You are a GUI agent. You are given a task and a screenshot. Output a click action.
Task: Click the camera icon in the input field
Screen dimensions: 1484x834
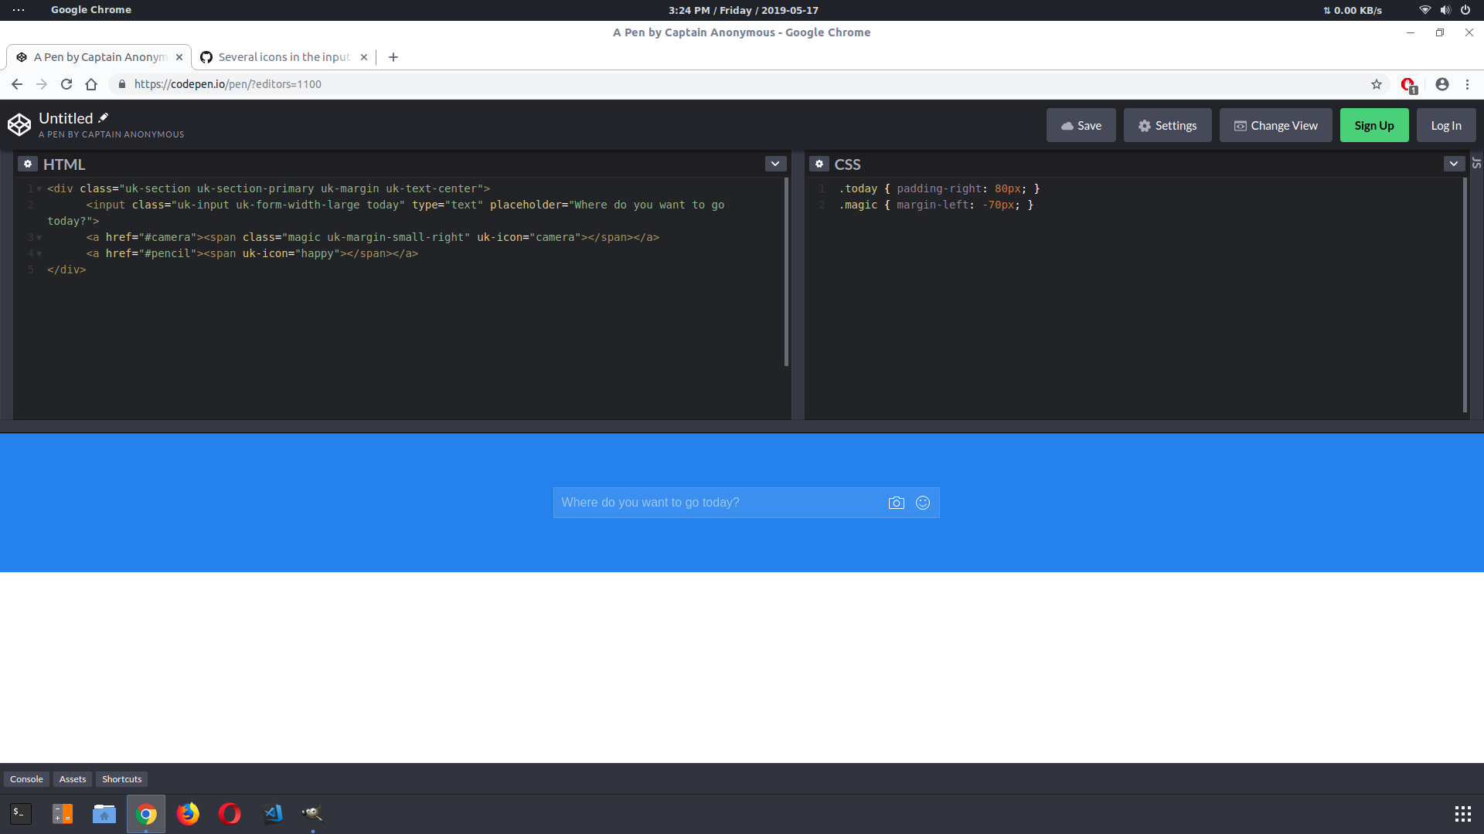point(897,502)
